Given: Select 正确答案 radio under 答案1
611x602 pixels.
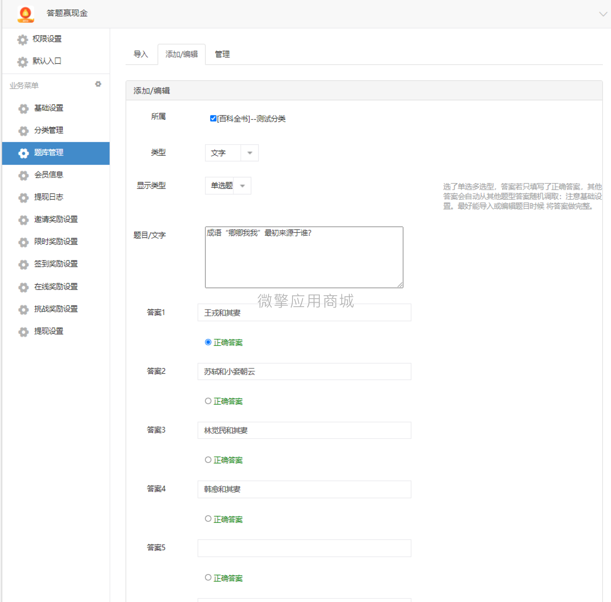Looking at the screenshot, I should (x=208, y=342).
